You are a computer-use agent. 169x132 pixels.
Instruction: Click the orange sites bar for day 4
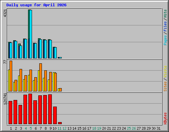pyautogui.click(x=26, y=83)
